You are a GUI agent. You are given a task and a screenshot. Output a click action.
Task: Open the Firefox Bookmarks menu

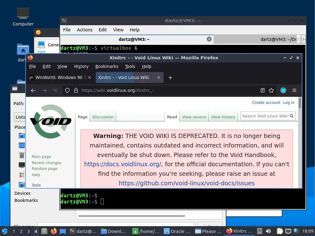pos(107,66)
